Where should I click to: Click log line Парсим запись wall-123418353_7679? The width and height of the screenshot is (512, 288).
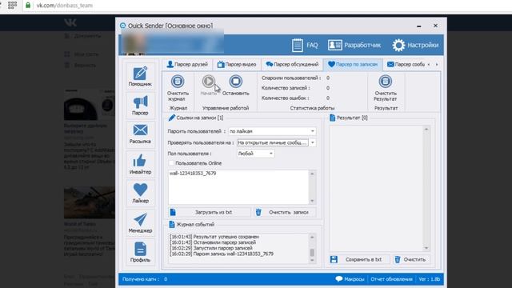coord(222,254)
